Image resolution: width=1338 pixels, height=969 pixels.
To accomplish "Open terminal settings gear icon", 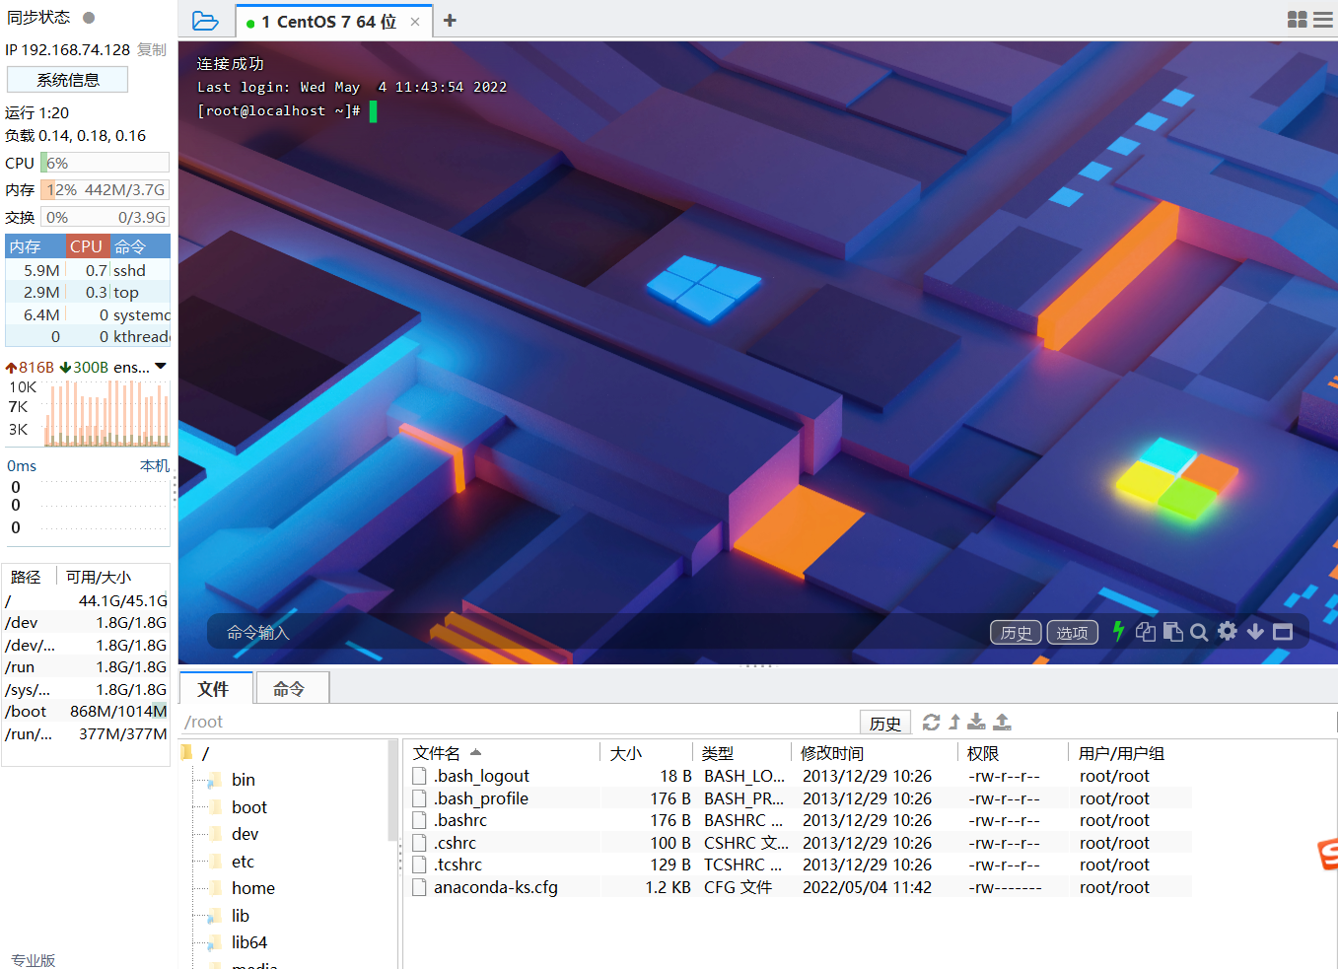I will point(1228,631).
